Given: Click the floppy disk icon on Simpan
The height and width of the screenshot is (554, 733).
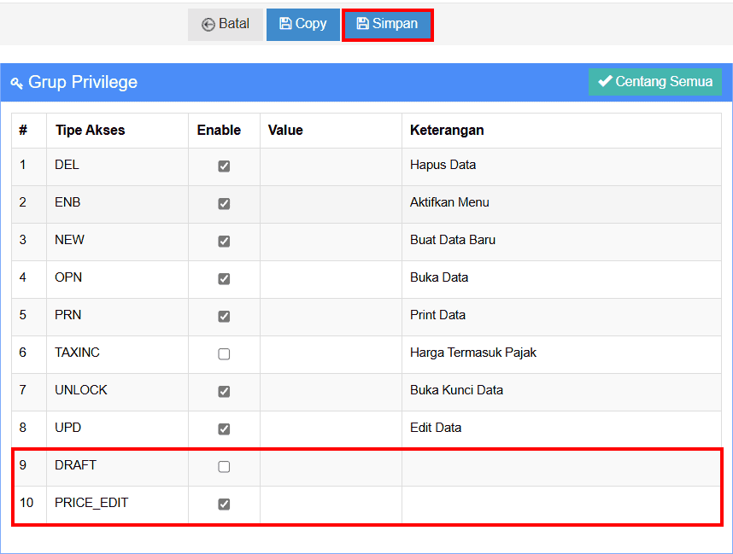Looking at the screenshot, I should click(x=362, y=24).
